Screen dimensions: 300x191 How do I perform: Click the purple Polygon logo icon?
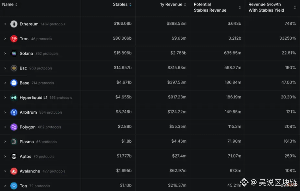pyautogui.click(x=14, y=127)
